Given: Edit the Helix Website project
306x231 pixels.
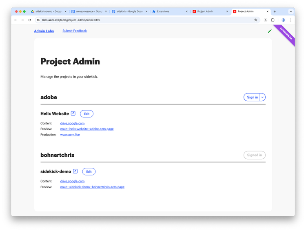Looking at the screenshot, I should pyautogui.click(x=86, y=114).
